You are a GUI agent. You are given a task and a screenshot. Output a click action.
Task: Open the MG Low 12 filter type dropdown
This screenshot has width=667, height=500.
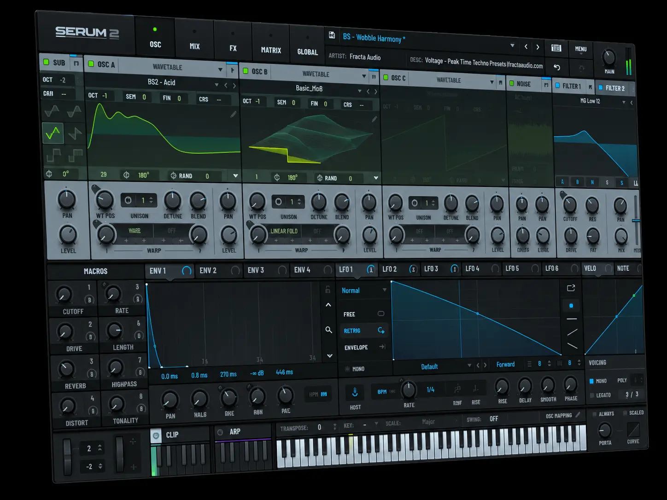coord(624,102)
